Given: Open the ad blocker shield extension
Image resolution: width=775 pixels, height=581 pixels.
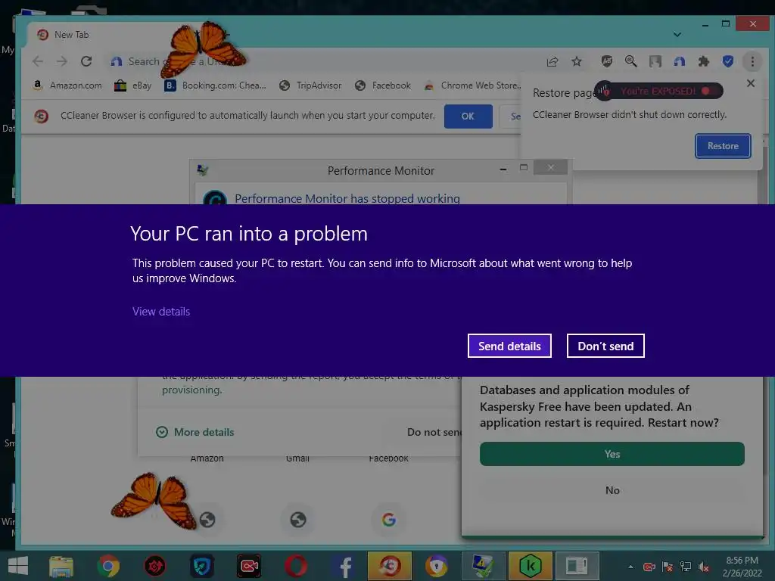Looking at the screenshot, I should pyautogui.click(x=606, y=61).
